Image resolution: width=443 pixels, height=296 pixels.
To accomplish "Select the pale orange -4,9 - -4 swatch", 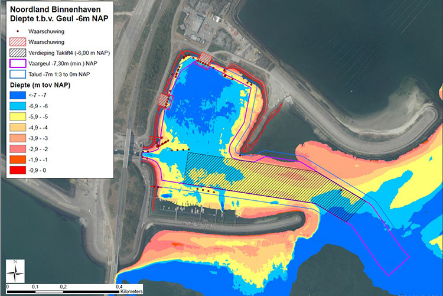I will [18, 128].
